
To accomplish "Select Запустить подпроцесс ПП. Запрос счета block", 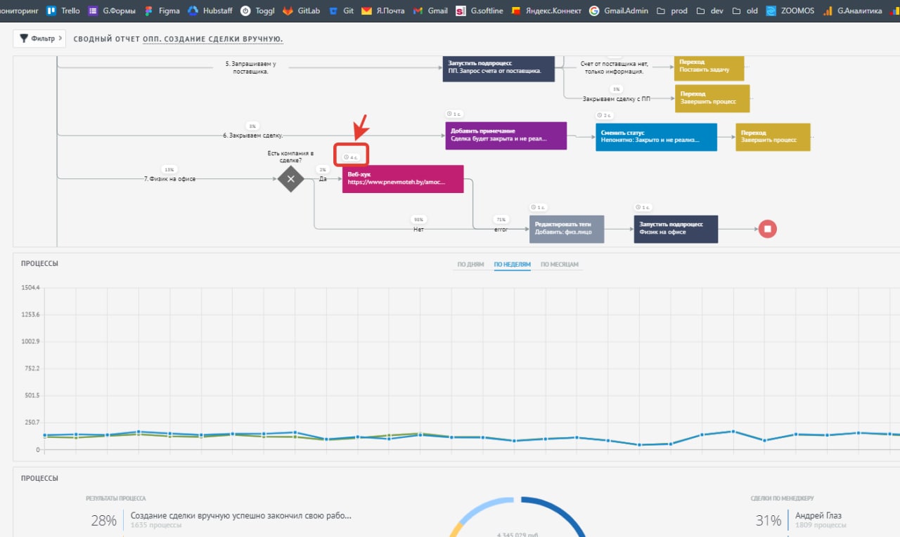I will [499, 68].
